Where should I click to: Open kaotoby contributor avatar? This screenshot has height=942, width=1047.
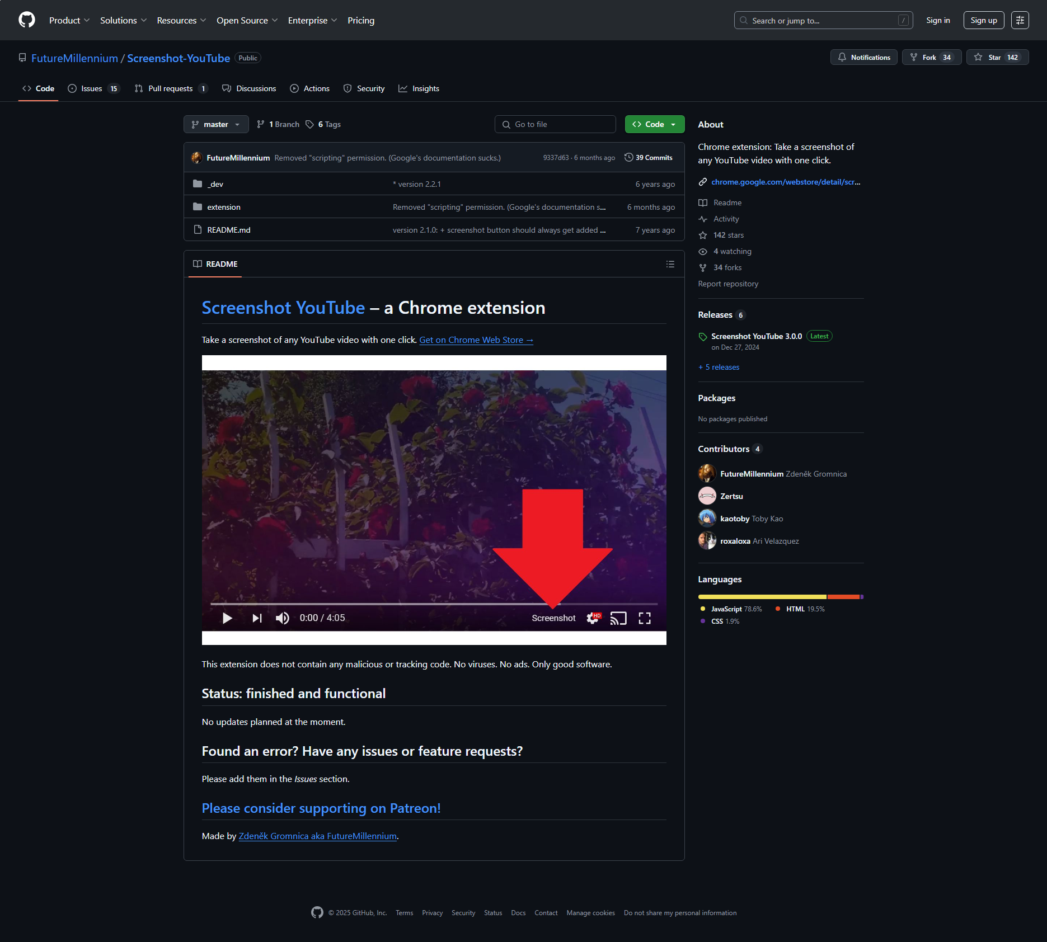coord(707,518)
